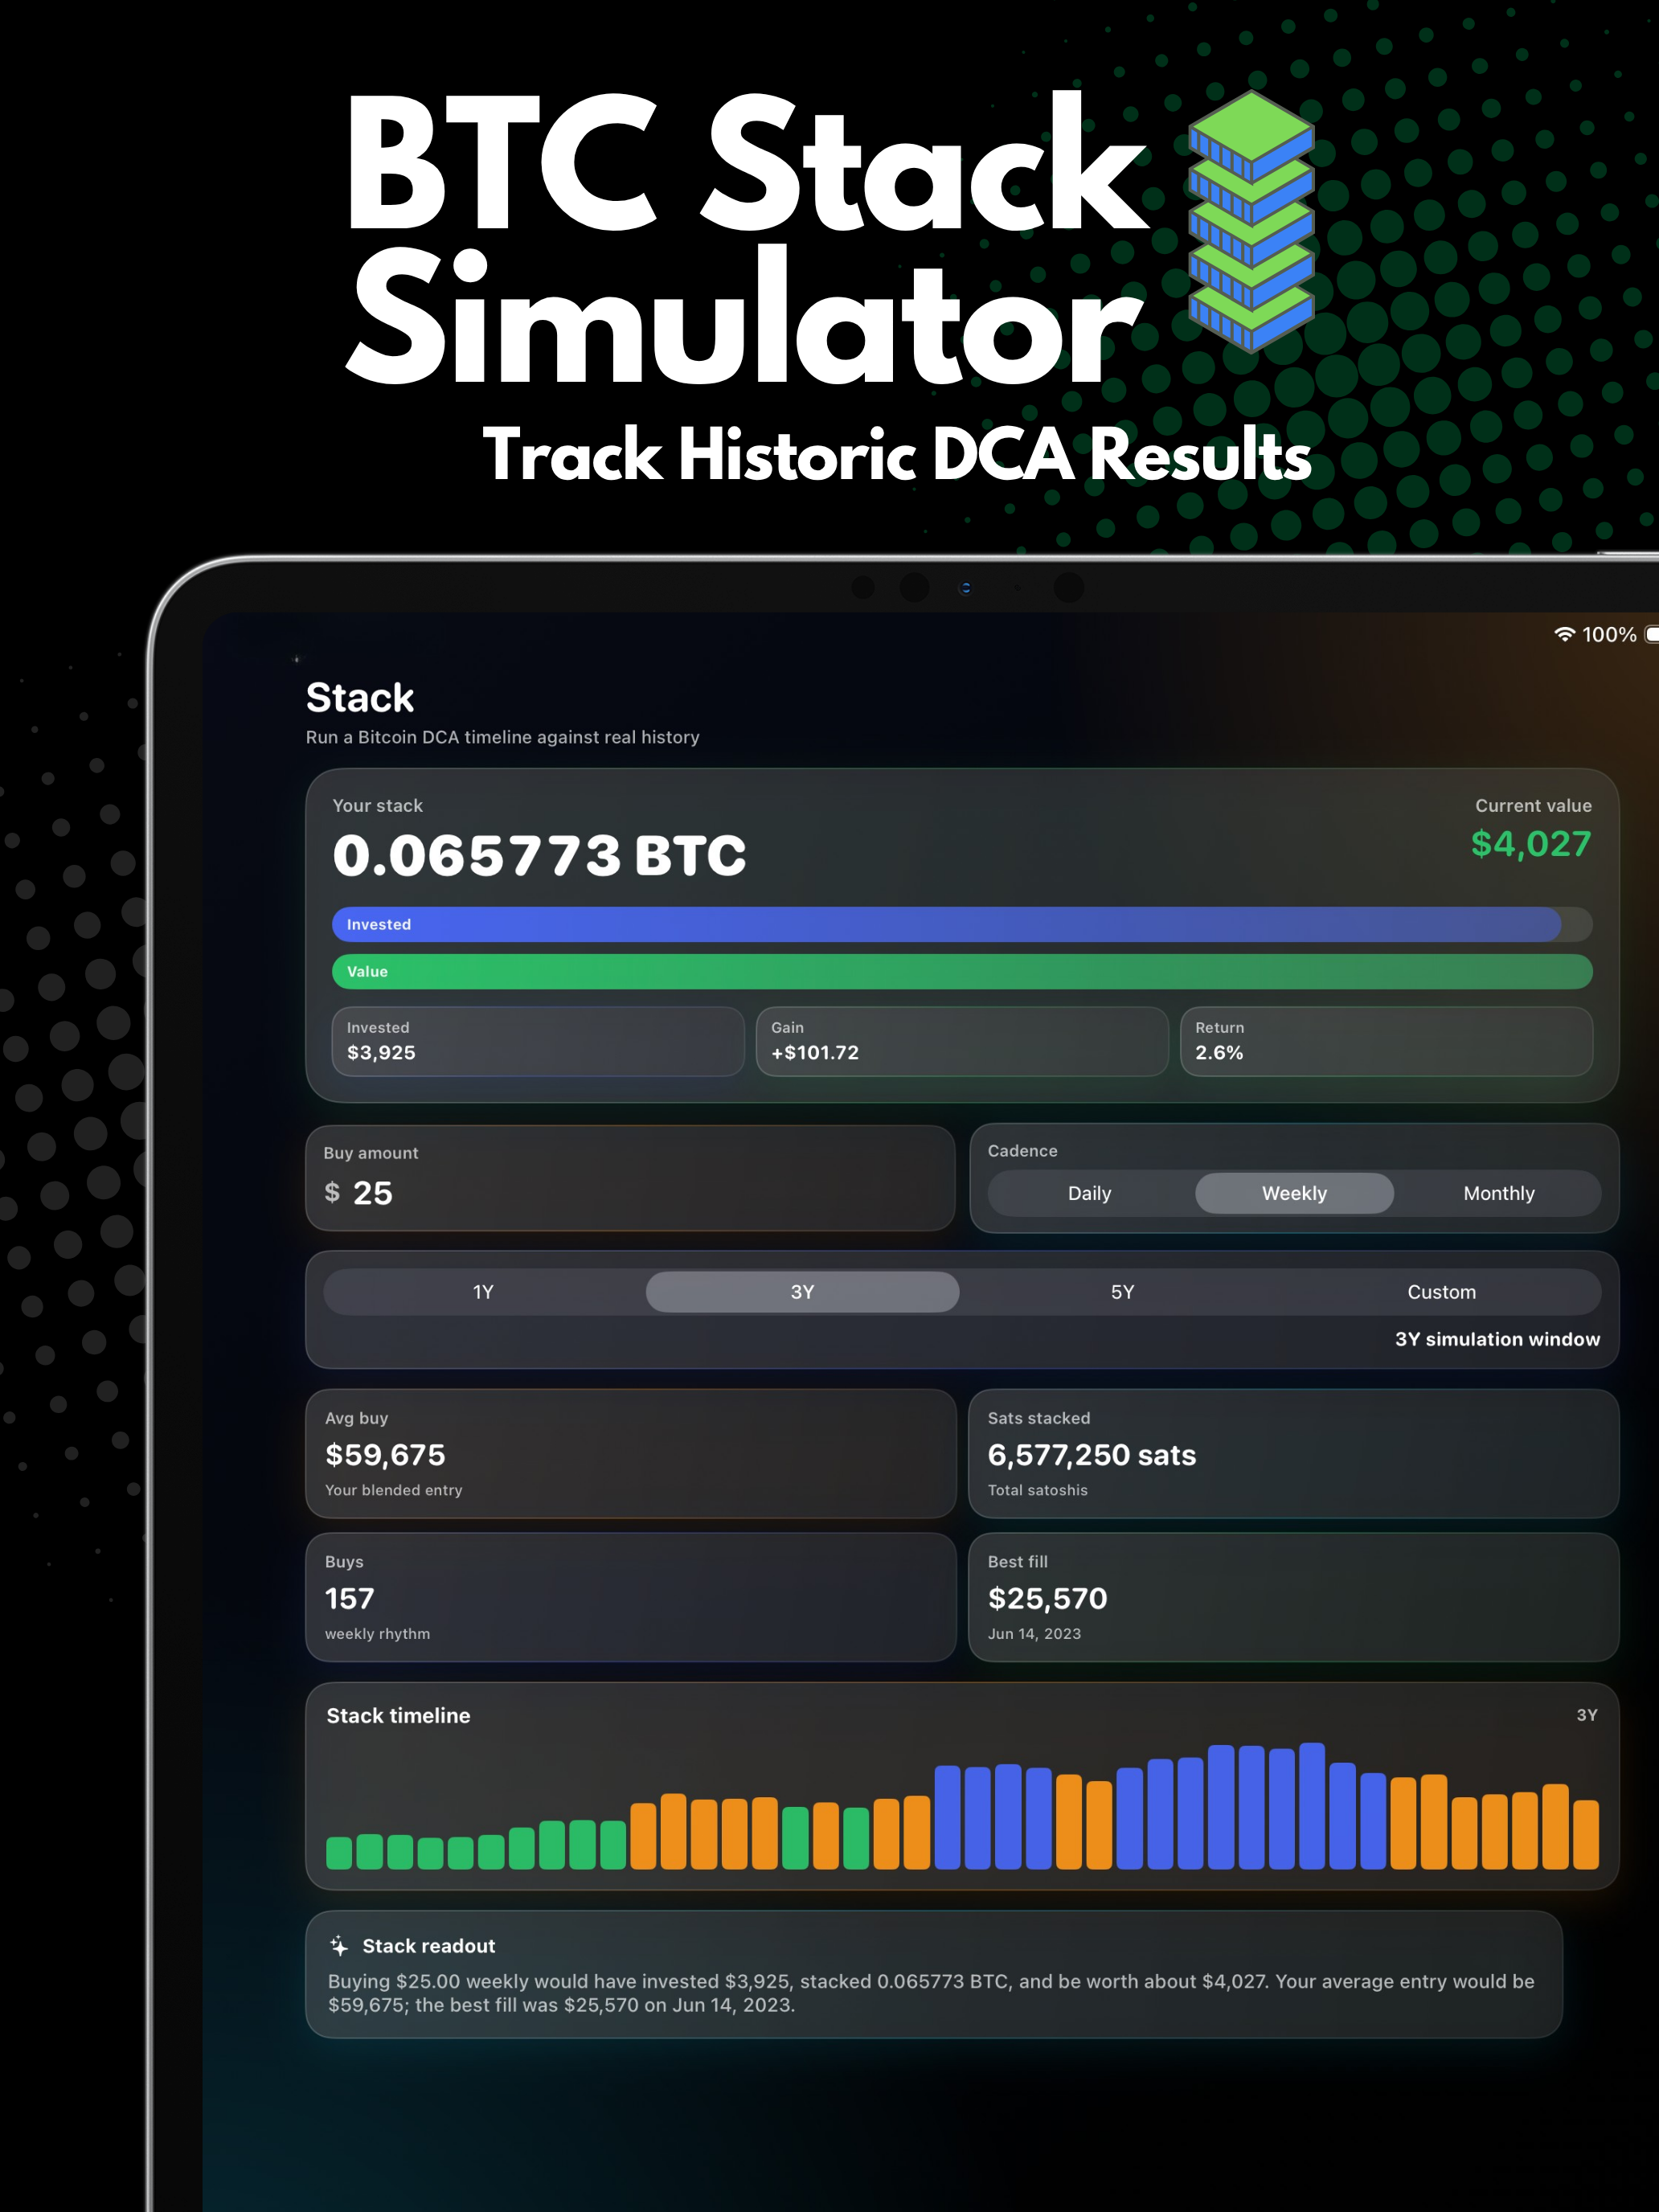Open the Avg buy $59,675 card
The image size is (1659, 2212).
630,1453
